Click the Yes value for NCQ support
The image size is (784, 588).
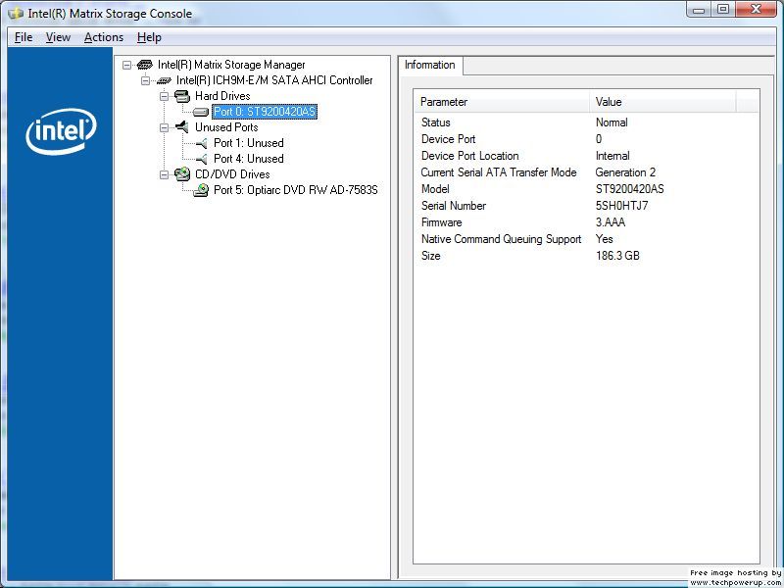coord(604,239)
